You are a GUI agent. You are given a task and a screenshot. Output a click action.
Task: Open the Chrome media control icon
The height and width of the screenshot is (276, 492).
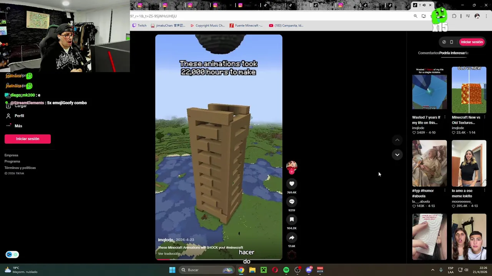pyautogui.click(x=468, y=16)
